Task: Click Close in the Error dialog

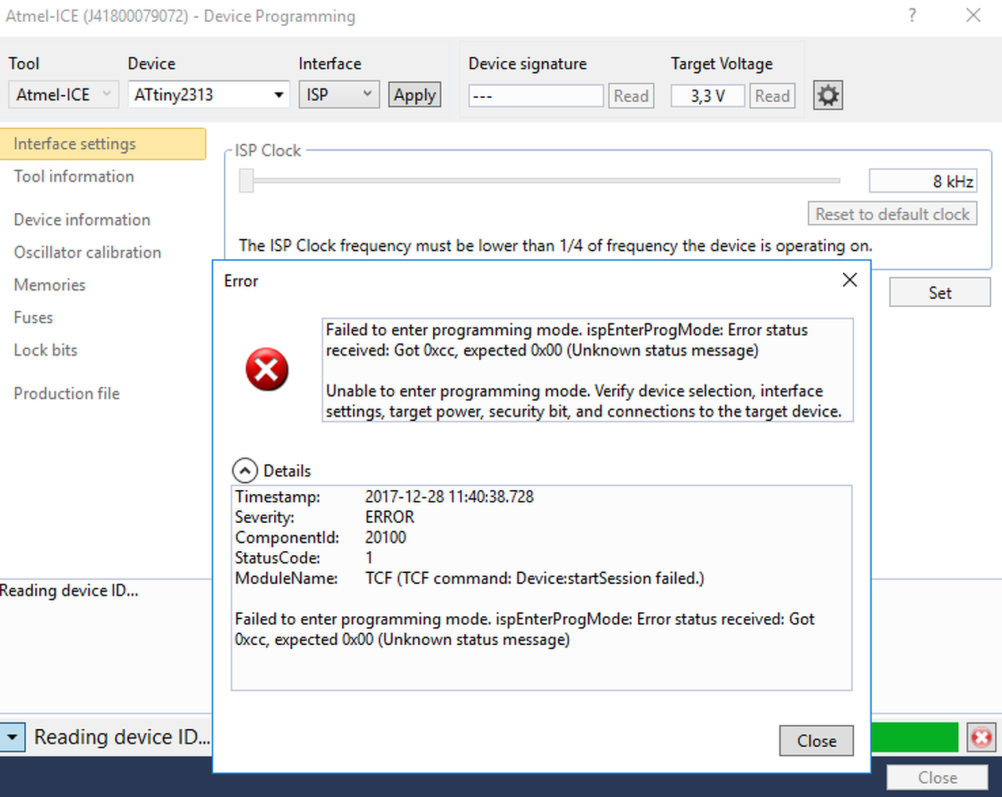Action: coord(816,741)
